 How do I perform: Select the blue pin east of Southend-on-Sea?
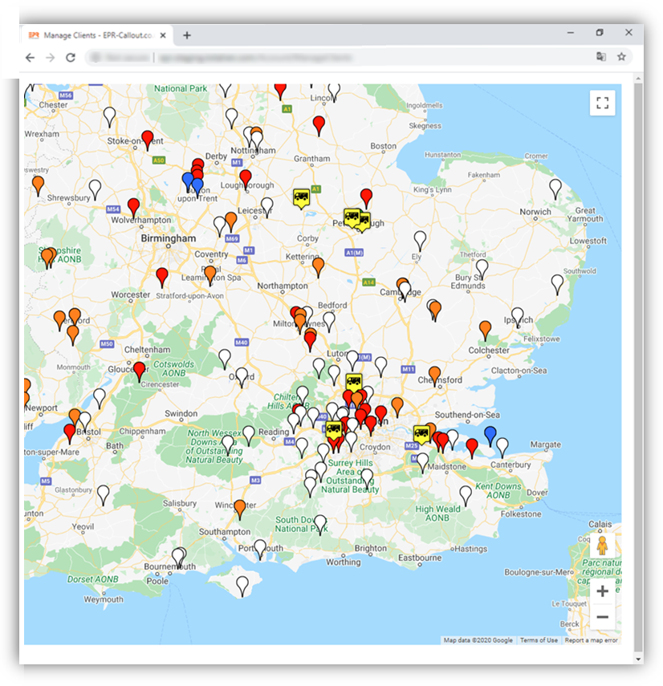tap(490, 436)
